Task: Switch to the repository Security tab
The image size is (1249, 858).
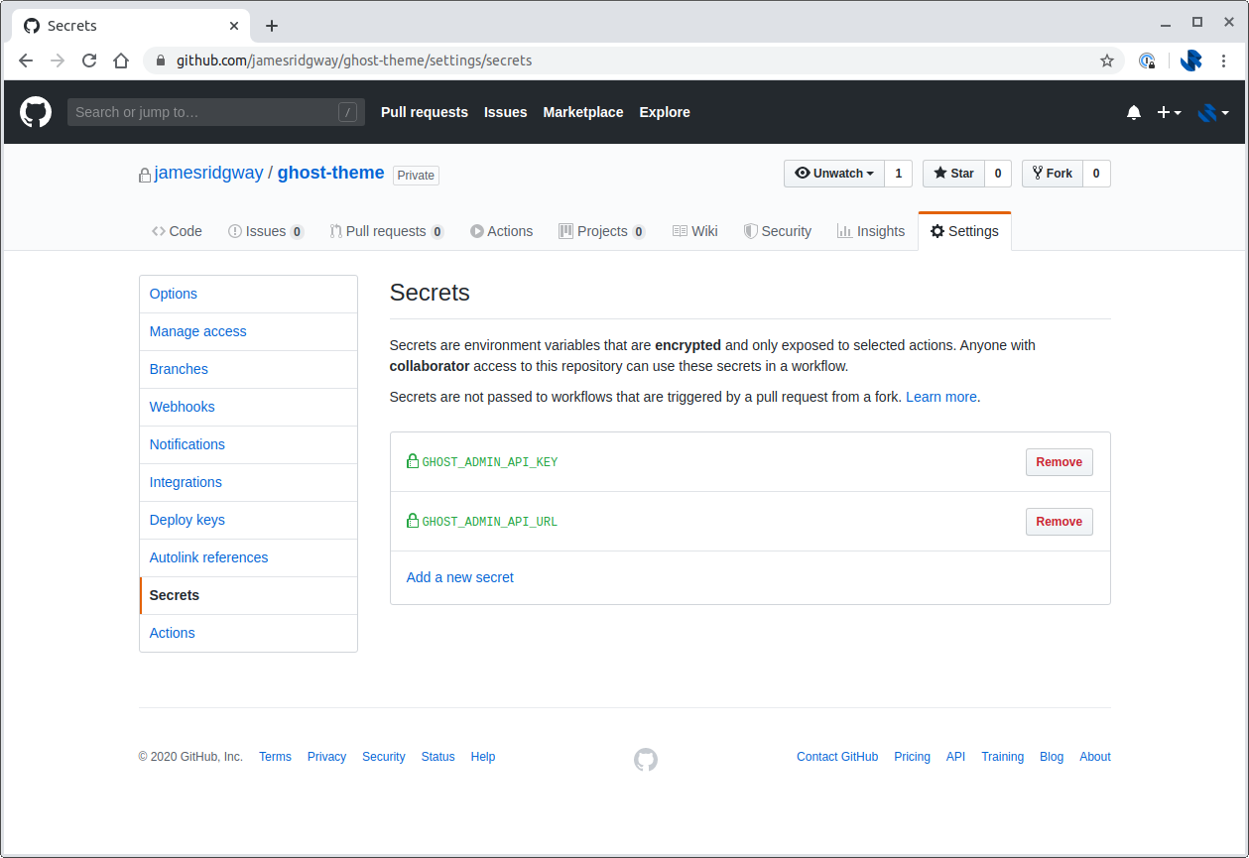Action: (778, 231)
